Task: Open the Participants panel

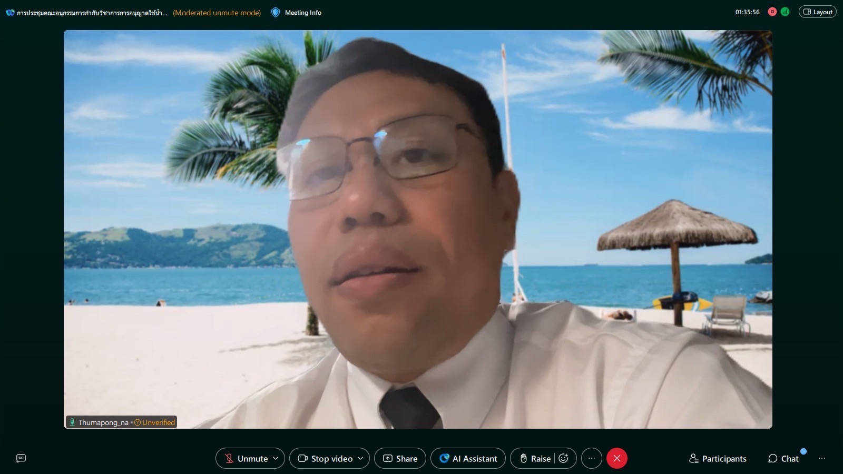Action: [x=718, y=458]
